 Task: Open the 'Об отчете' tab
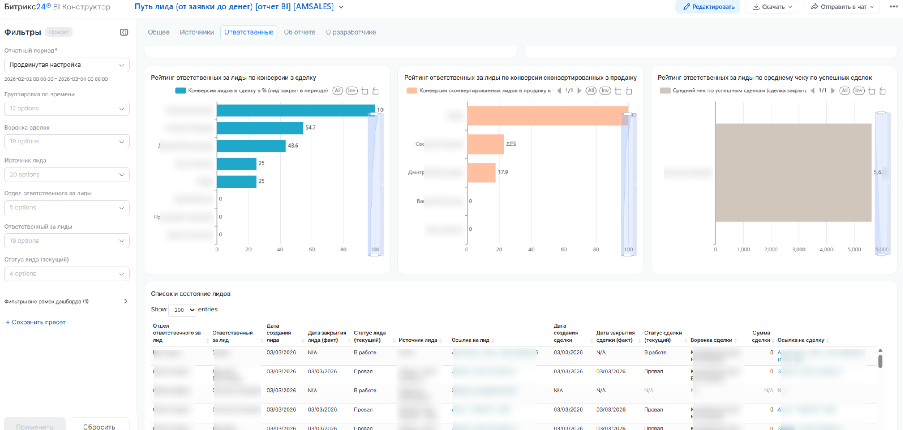(299, 32)
